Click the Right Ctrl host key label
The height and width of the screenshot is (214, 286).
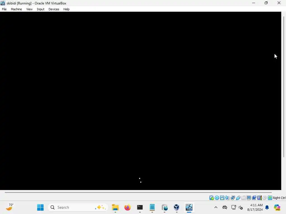pyautogui.click(x=279, y=198)
